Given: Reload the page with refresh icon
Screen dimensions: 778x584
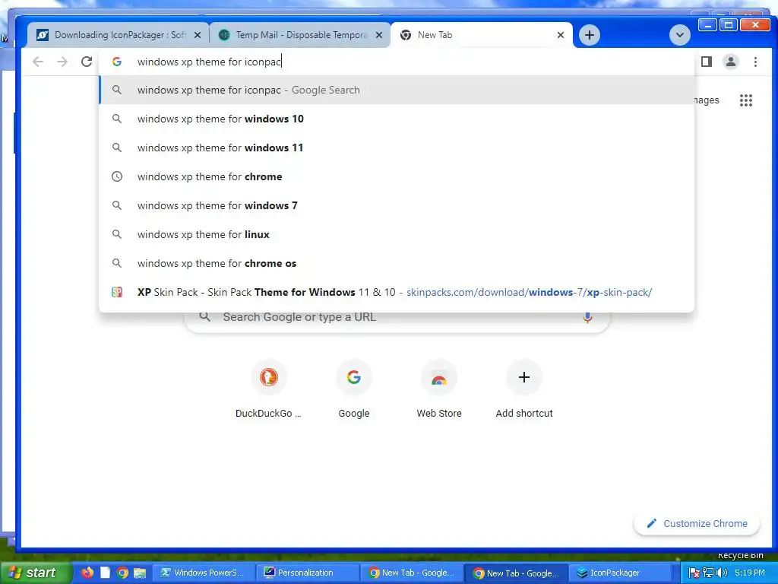Looking at the screenshot, I should (x=87, y=62).
